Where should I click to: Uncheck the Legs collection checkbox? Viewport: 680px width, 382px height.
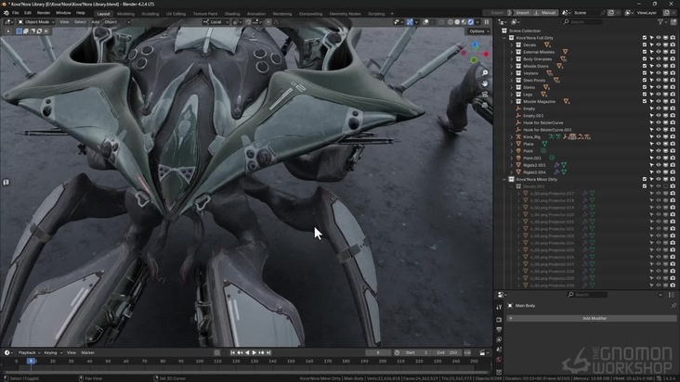pyautogui.click(x=645, y=95)
